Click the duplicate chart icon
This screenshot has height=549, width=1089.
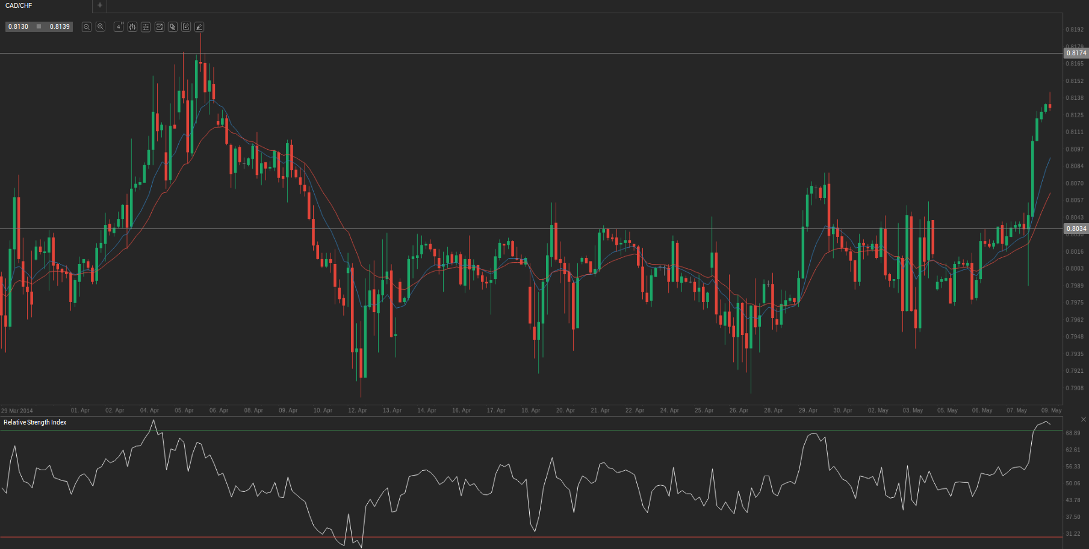tap(173, 27)
